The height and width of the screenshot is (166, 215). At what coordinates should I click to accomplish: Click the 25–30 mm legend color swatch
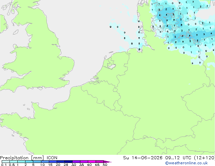tap(69, 162)
